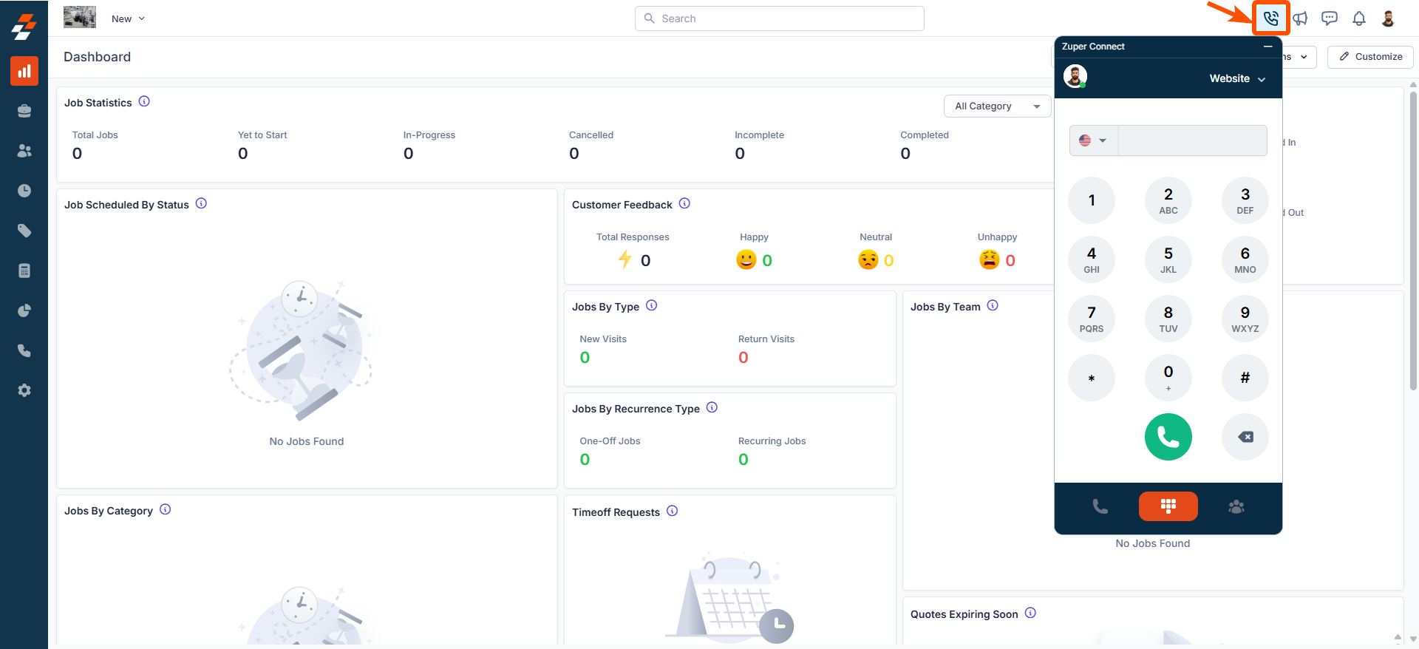Click the Zuper logo in the sidebar
This screenshot has width=1419, height=649.
(24, 27)
